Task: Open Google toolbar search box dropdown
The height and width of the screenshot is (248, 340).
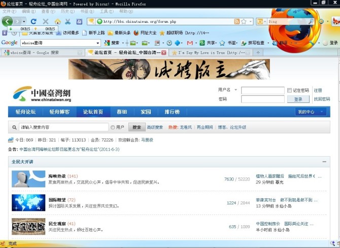Action: coord(98,43)
